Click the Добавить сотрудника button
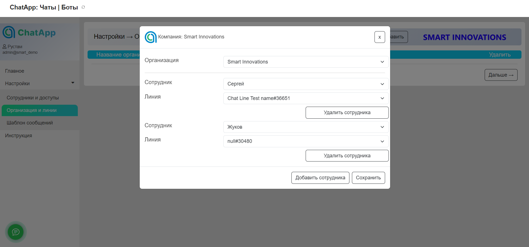 pyautogui.click(x=320, y=178)
